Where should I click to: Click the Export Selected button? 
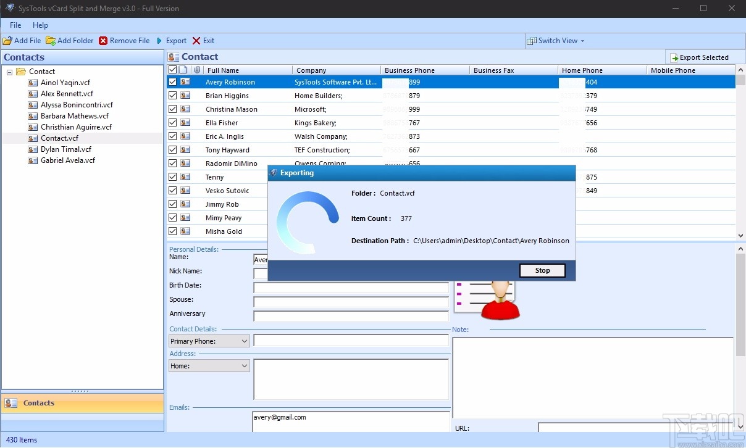click(x=699, y=57)
